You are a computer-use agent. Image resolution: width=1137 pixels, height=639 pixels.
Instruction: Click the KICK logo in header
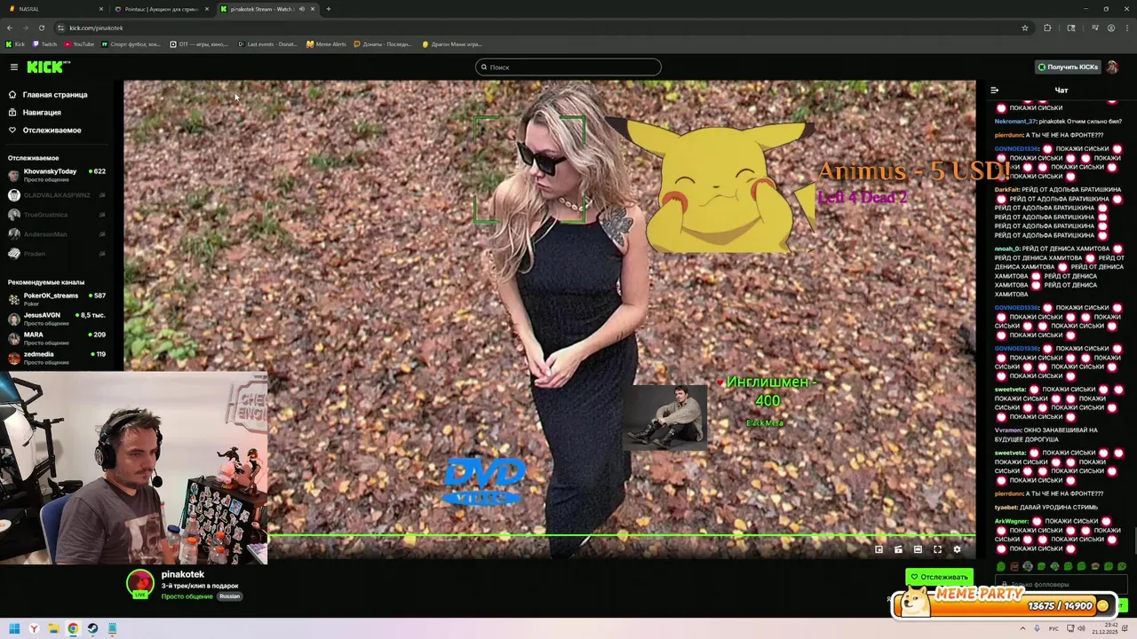(x=48, y=67)
